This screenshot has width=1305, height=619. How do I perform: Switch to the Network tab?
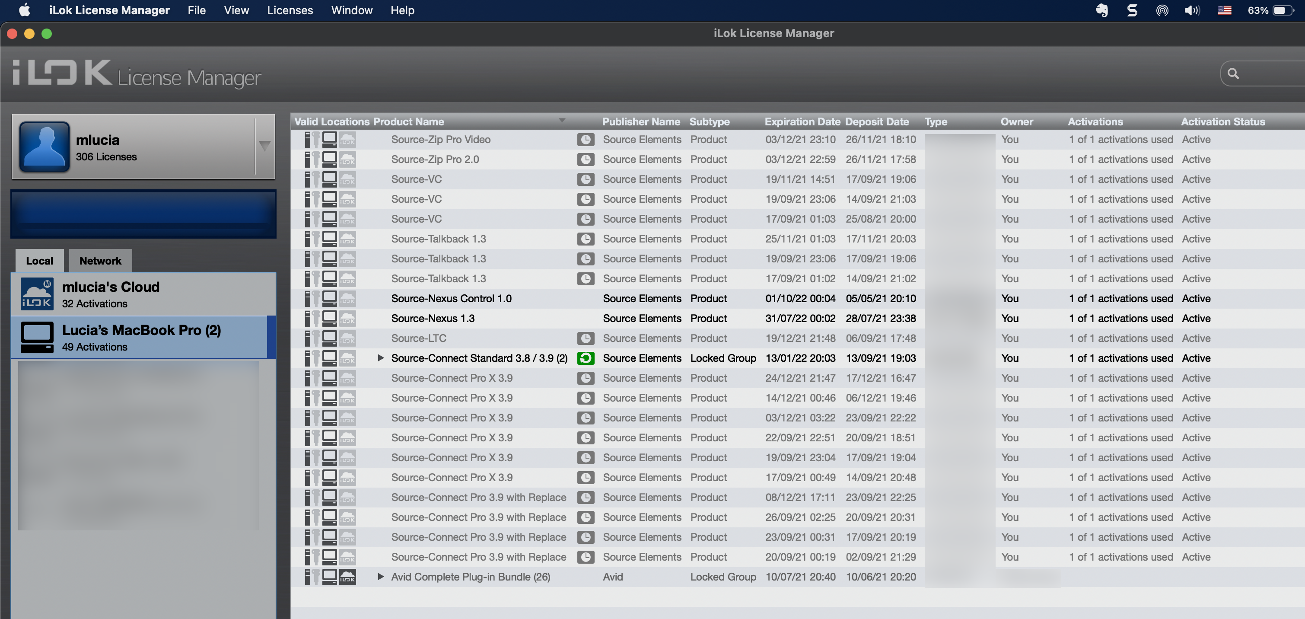pyautogui.click(x=100, y=261)
